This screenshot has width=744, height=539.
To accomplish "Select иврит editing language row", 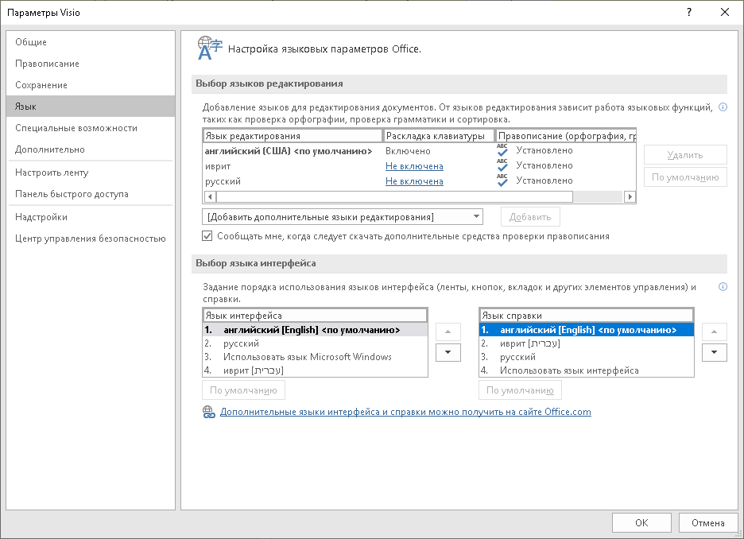I will click(420, 166).
